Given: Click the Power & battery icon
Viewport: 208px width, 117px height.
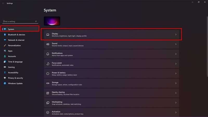Looking at the screenshot, I should [x=48, y=74].
